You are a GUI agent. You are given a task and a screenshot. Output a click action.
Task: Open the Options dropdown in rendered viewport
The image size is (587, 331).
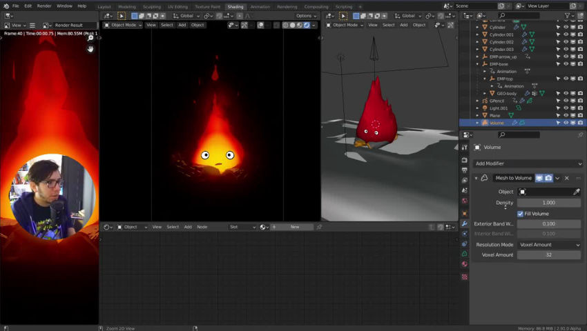306,16
